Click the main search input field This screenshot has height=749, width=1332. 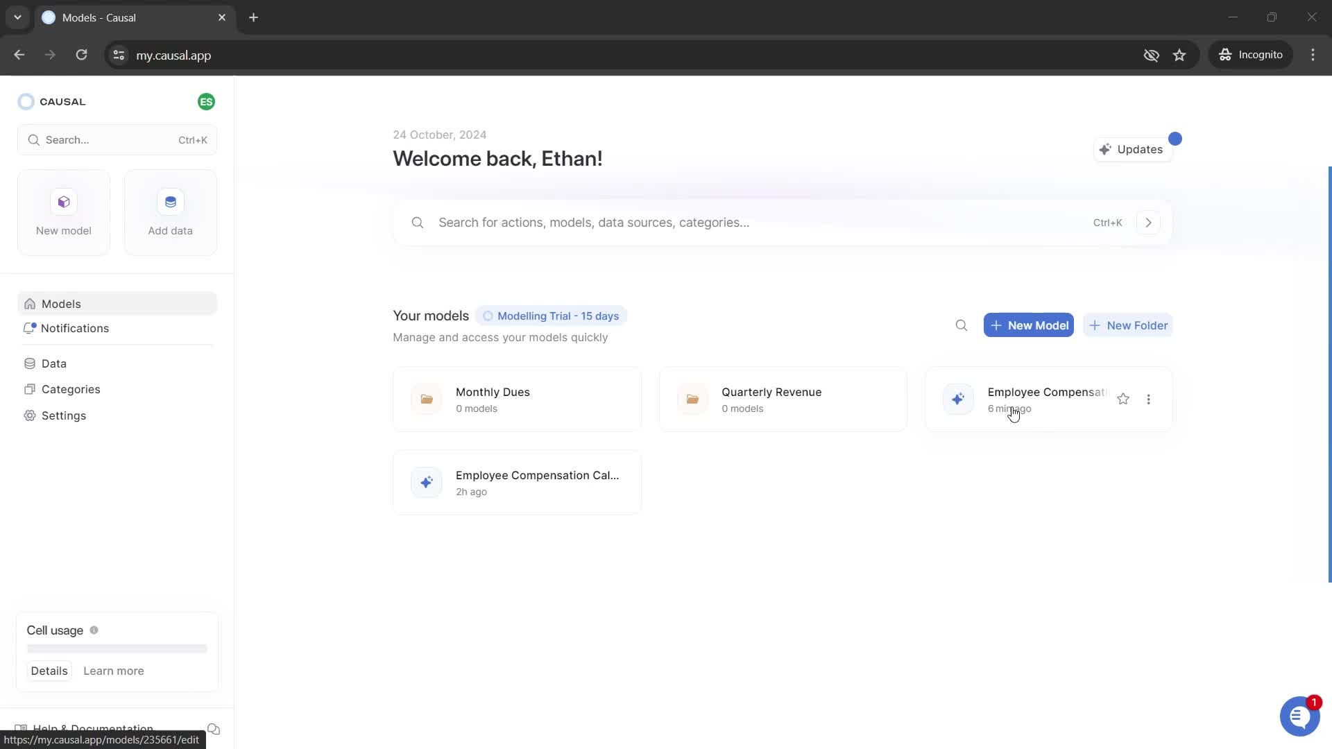tap(783, 222)
